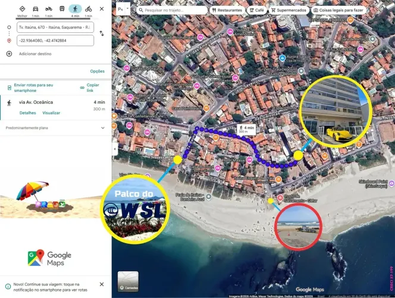This screenshot has width=395, height=298.
Task: Select the via Av. Oceânica route text
Action: click(x=36, y=102)
